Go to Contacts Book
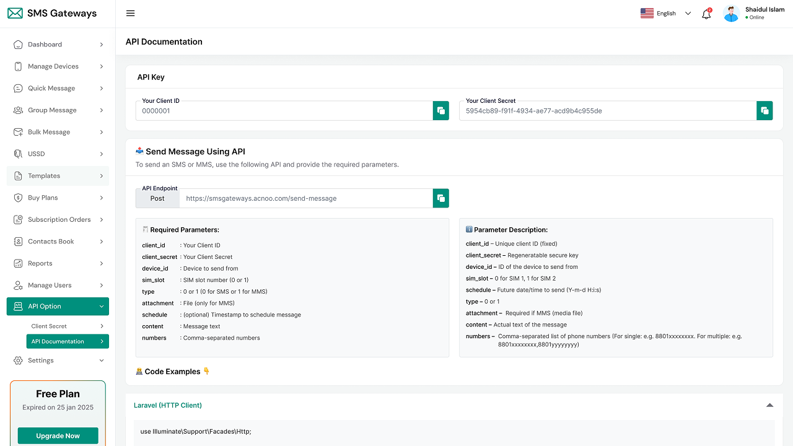The width and height of the screenshot is (793, 446). [x=51, y=242]
